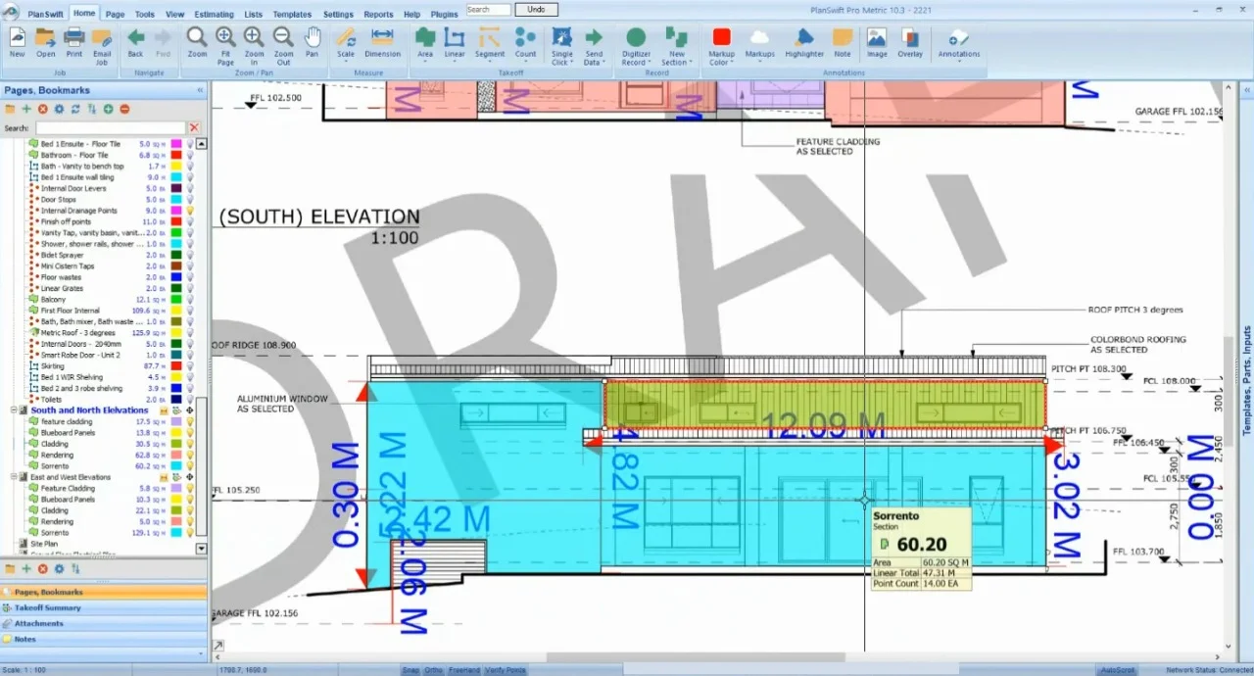Click the Undo button

tap(536, 9)
